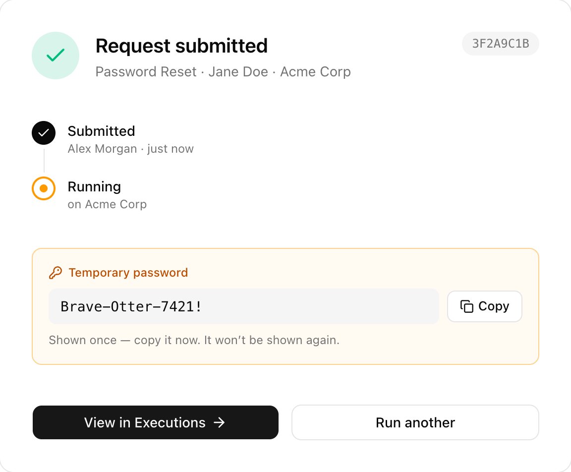Viewport: 571px width, 472px height.
Task: Click the 3F2A9C1B request ID badge
Action: click(x=500, y=44)
